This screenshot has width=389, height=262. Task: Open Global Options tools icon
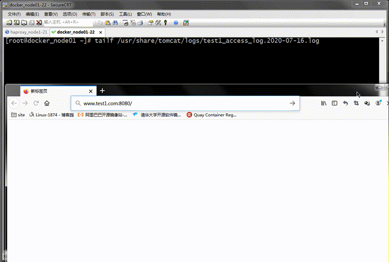[x=158, y=23]
